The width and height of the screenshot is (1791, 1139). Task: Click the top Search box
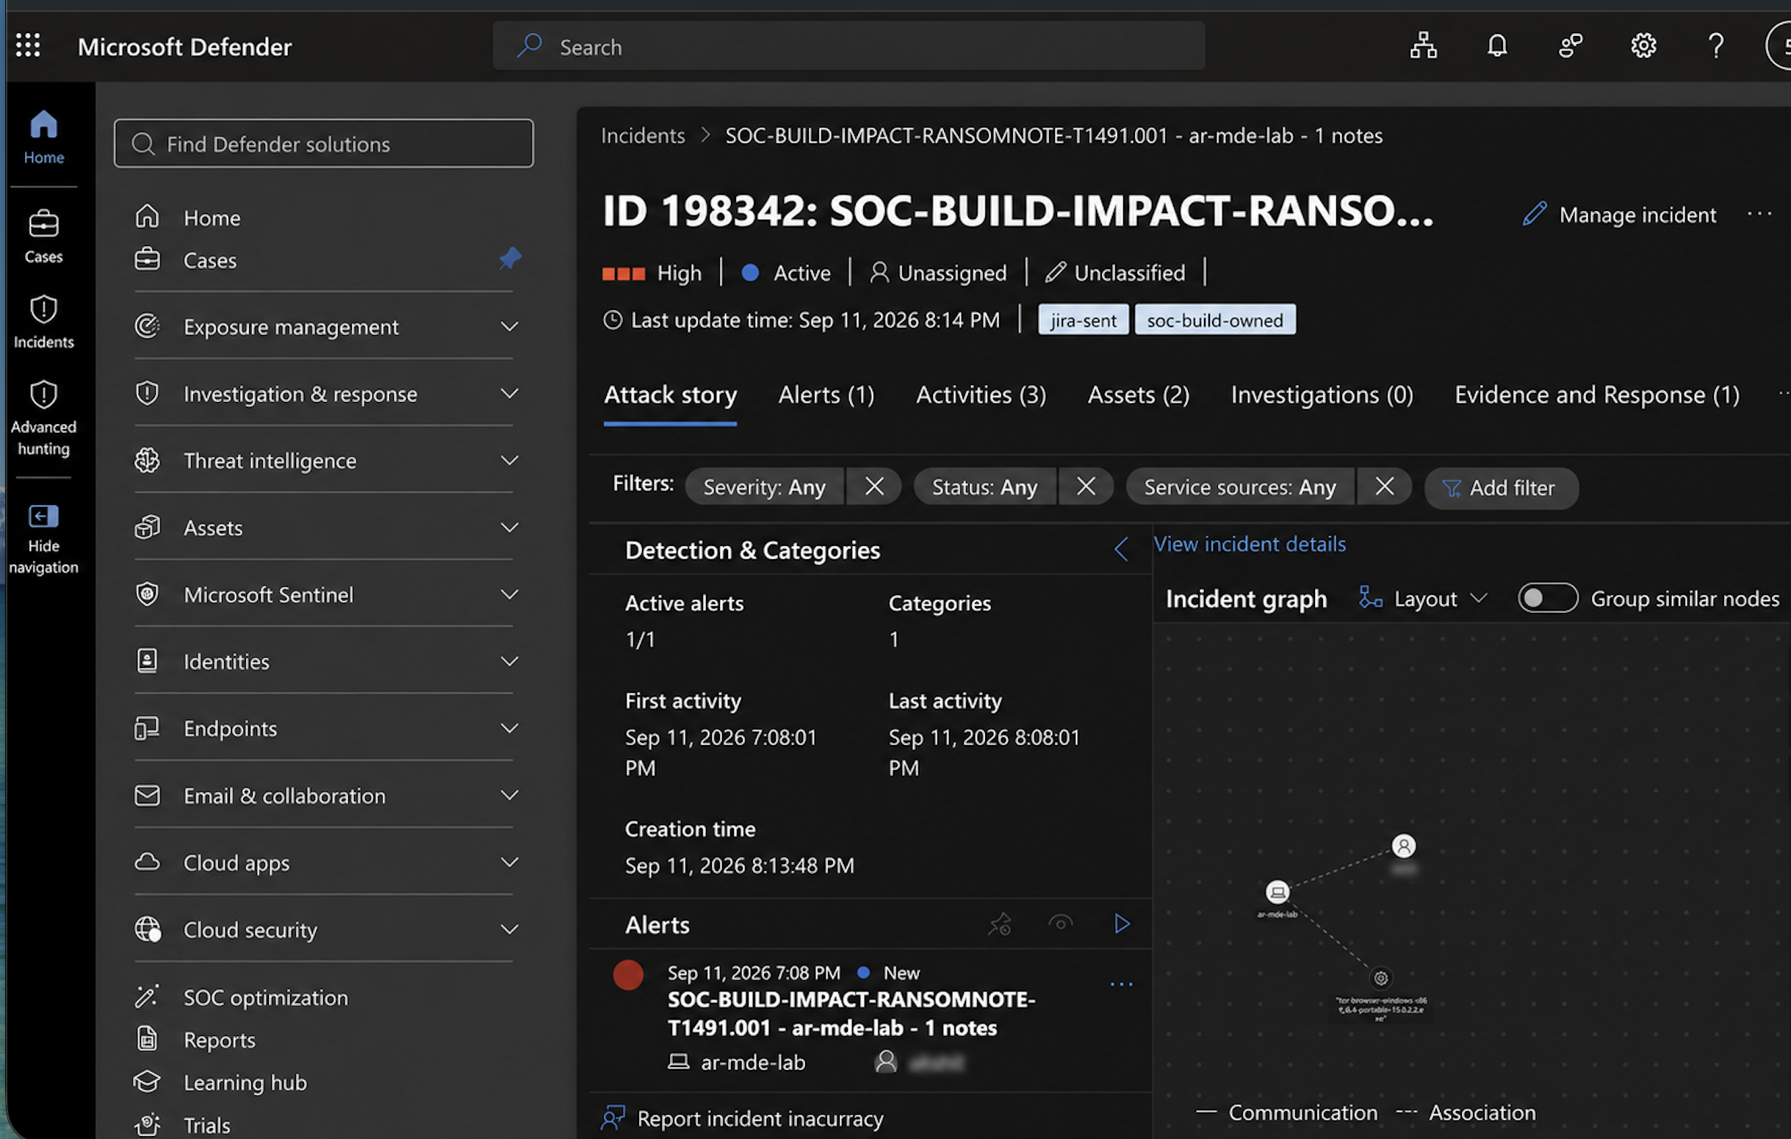coord(848,46)
